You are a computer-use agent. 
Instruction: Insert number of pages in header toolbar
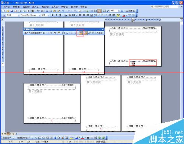55,33
